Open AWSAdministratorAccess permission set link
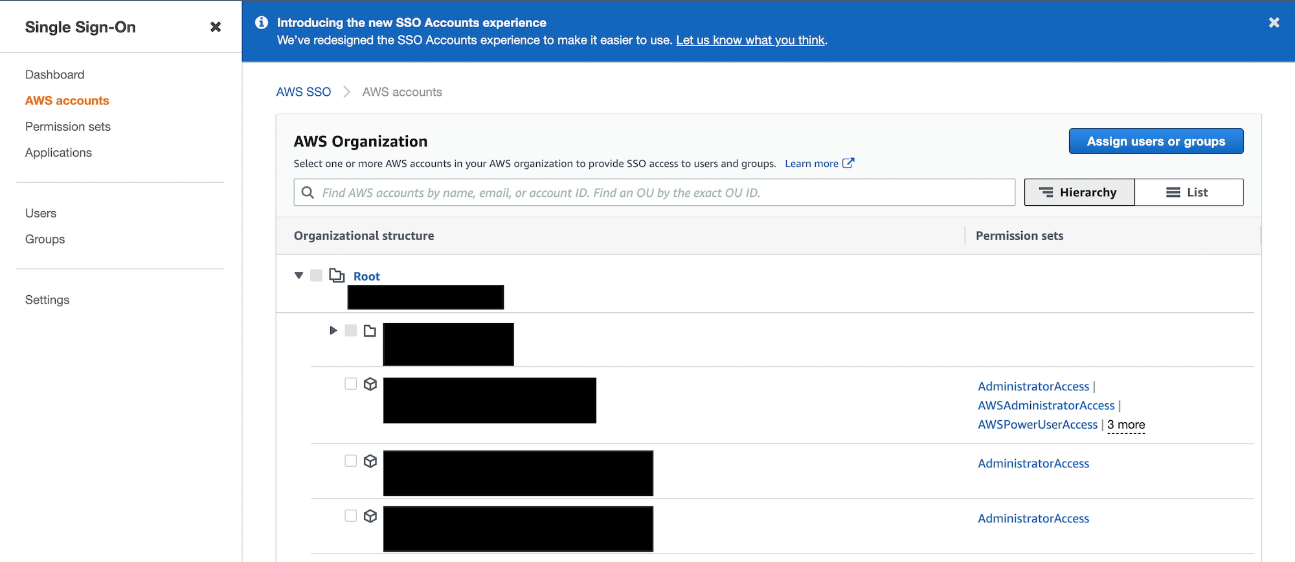Viewport: 1295px width, 562px height. pos(1046,405)
